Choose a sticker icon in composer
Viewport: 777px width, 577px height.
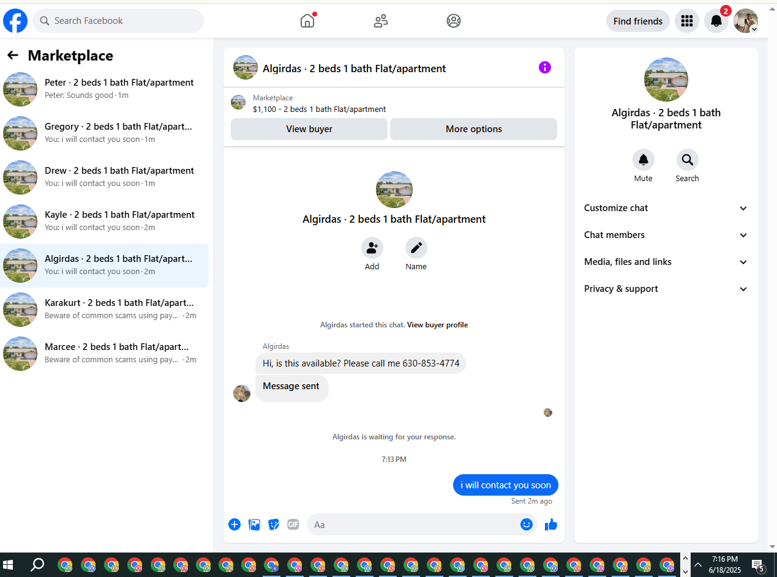click(x=274, y=524)
